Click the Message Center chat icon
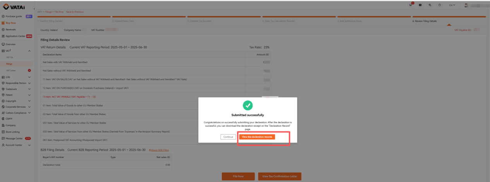 (x=3, y=138)
